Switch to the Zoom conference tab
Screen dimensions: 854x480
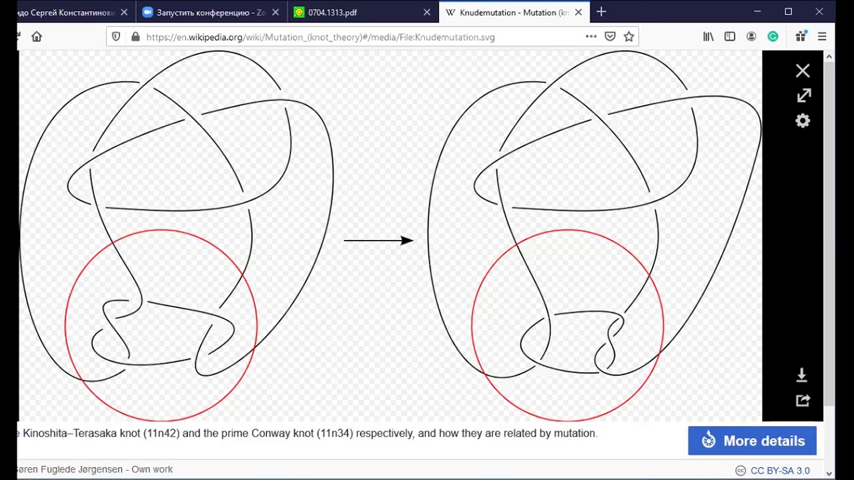[x=211, y=12]
